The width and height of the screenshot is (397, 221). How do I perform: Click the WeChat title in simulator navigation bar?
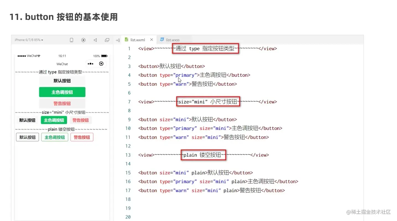pyautogui.click(x=62, y=64)
